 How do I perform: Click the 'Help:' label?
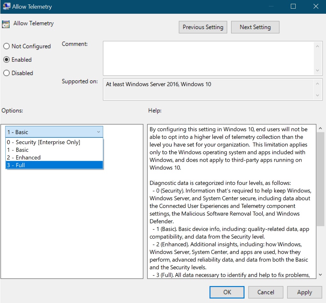point(155,110)
